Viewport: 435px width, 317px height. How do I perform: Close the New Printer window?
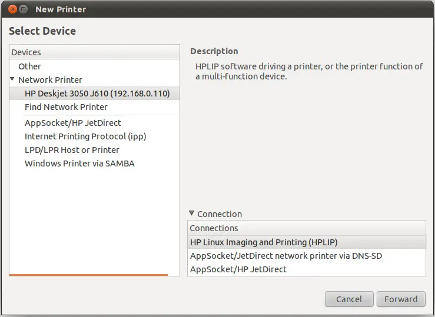12,9
